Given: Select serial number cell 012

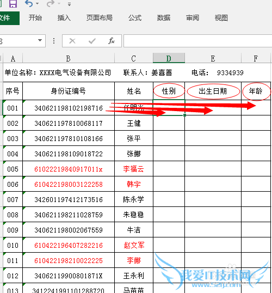Looking at the screenshot, I should coord(13,276).
